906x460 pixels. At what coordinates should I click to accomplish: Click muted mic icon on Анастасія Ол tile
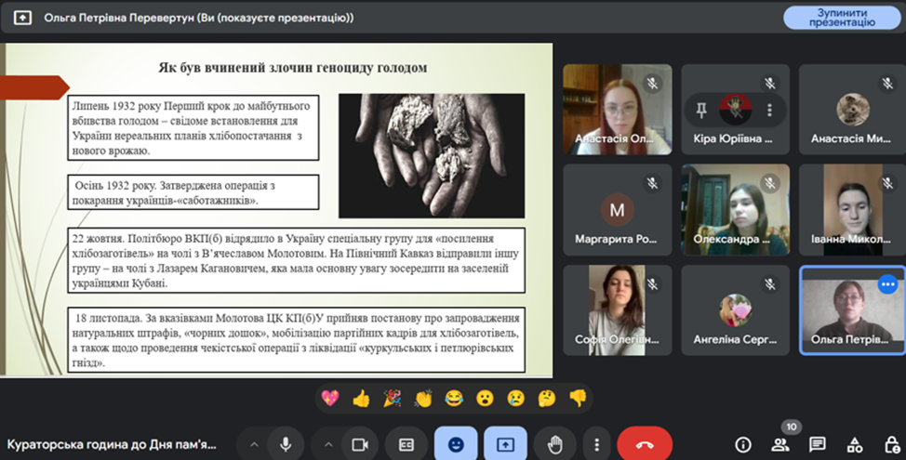click(652, 84)
